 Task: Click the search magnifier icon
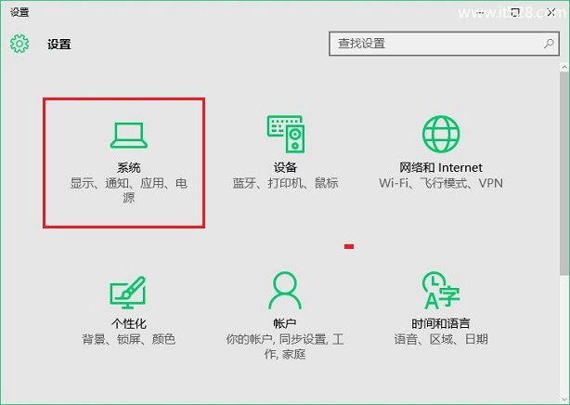tap(549, 44)
